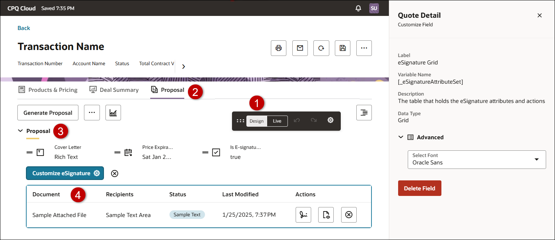The image size is (555, 240).
Task: Click the cancel circle icon in Actions column
Action: point(349,215)
